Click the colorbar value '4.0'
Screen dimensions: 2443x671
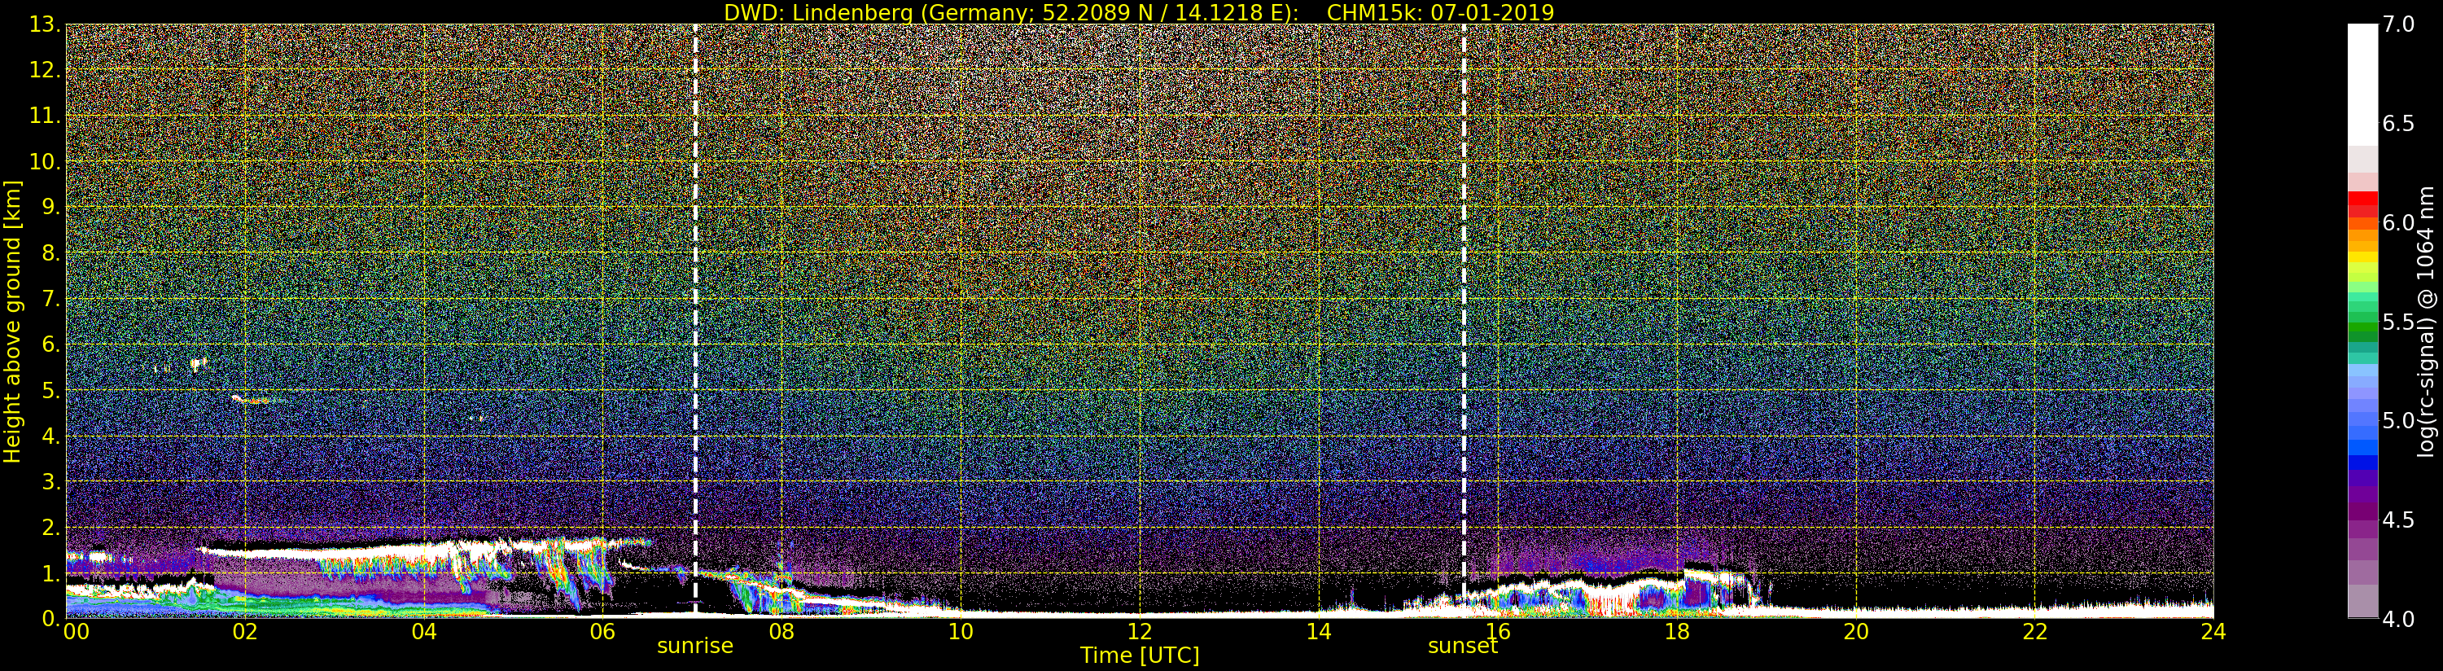(2397, 619)
